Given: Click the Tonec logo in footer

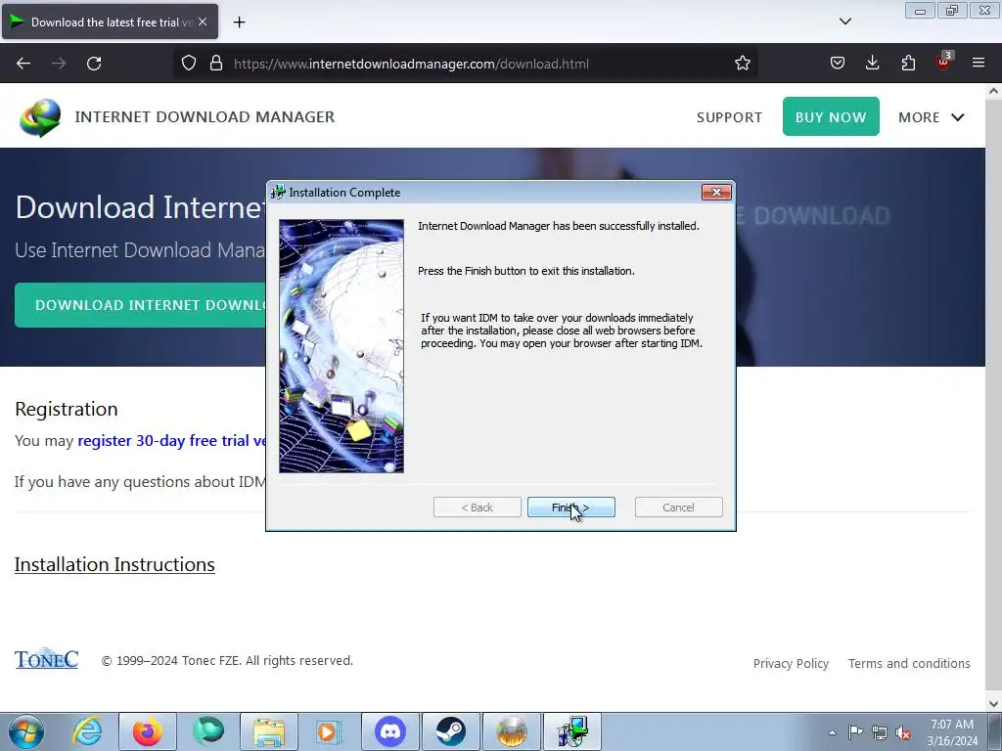Looking at the screenshot, I should click(47, 658).
